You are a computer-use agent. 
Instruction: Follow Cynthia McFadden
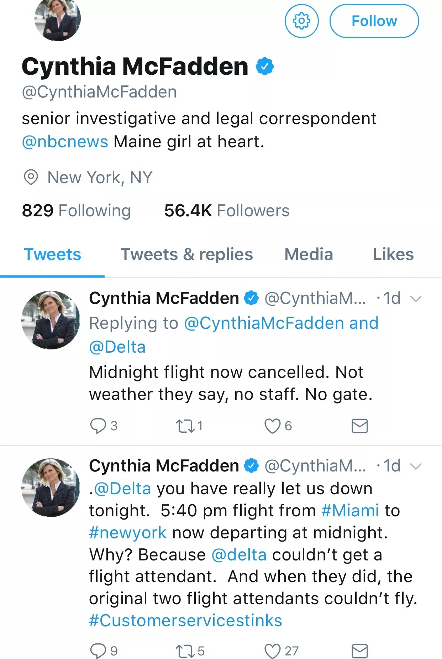click(x=374, y=21)
